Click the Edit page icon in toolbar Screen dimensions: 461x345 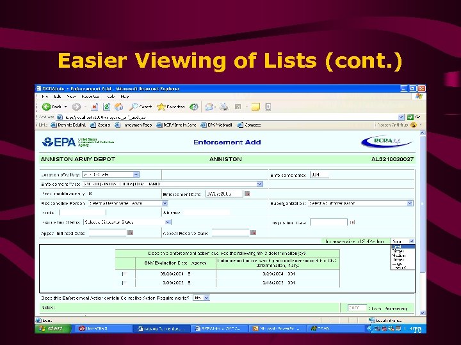coord(238,107)
